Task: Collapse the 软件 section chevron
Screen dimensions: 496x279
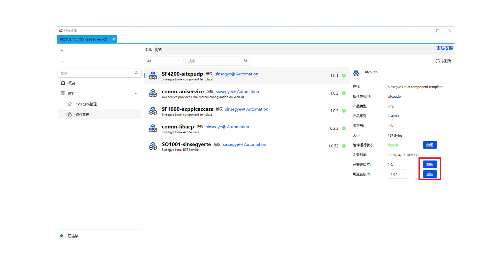Action: pos(136,93)
